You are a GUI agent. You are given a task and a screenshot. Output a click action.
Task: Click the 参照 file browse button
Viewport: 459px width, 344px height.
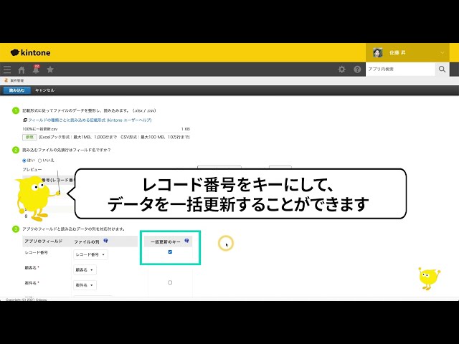click(29, 137)
